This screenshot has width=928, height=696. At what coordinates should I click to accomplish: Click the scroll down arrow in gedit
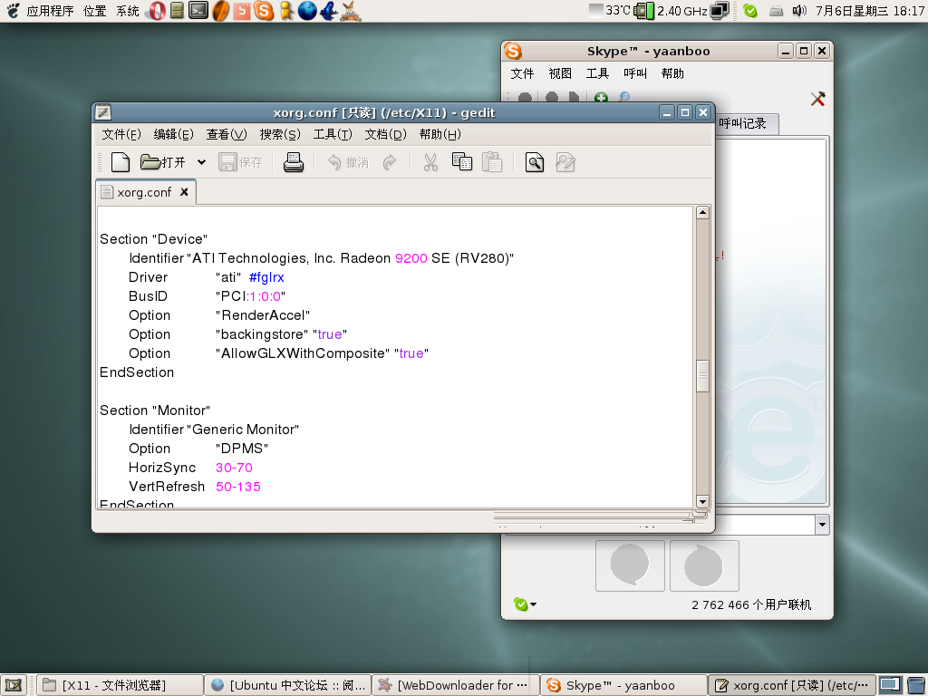coord(702,501)
